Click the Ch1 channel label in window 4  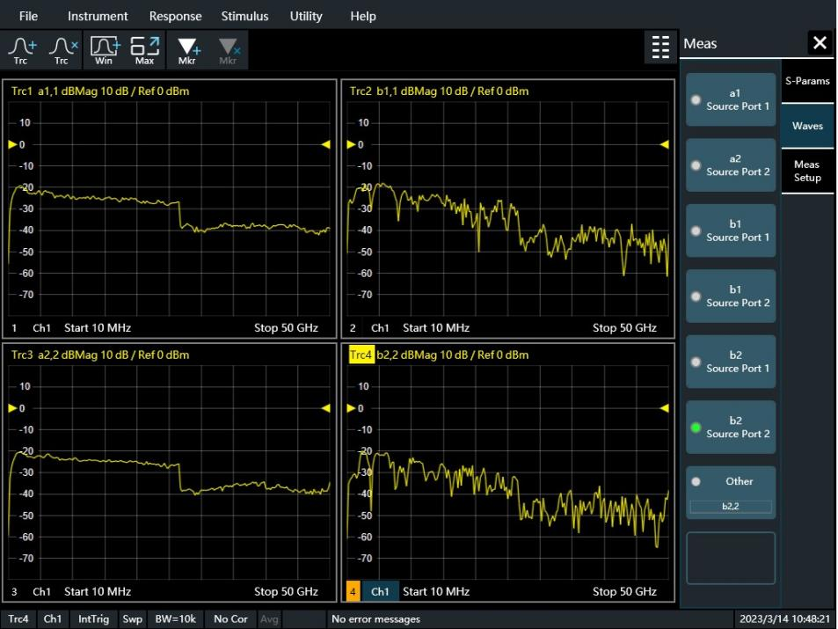(381, 591)
